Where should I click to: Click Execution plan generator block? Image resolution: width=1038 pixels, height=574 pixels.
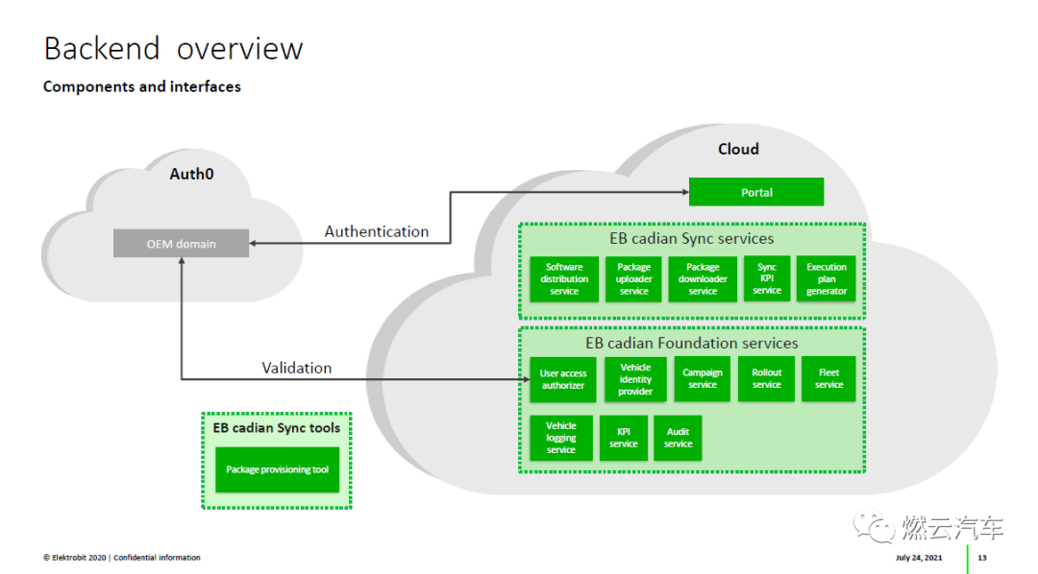(x=827, y=278)
